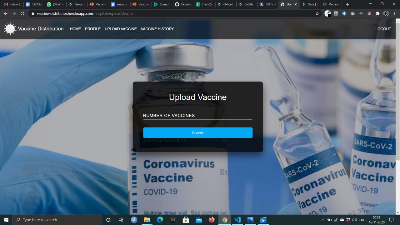This screenshot has height=225, width=400.
Task: Click the Vaccine Distribution brand title
Action: (41, 29)
